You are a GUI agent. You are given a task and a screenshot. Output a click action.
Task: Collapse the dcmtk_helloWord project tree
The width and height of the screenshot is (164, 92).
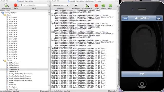click(x=1, y=13)
